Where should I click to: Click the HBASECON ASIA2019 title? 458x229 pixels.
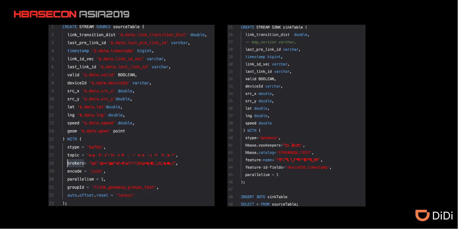coord(72,14)
